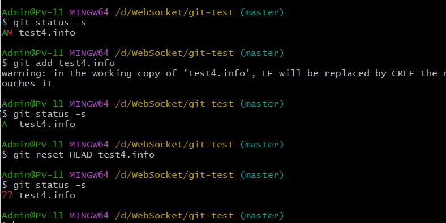Click the quoted 'test4.info' in the warning
Screen dimensions: 446x223
217,73
